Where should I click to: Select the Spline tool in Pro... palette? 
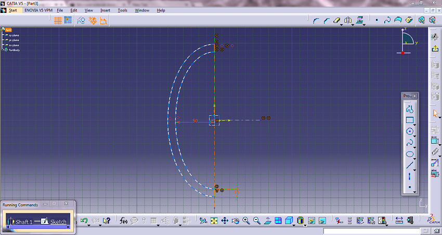(x=410, y=143)
